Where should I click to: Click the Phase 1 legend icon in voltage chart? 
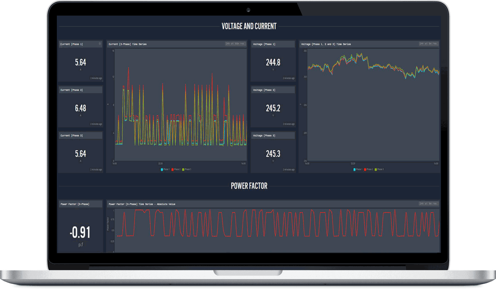pos(354,170)
